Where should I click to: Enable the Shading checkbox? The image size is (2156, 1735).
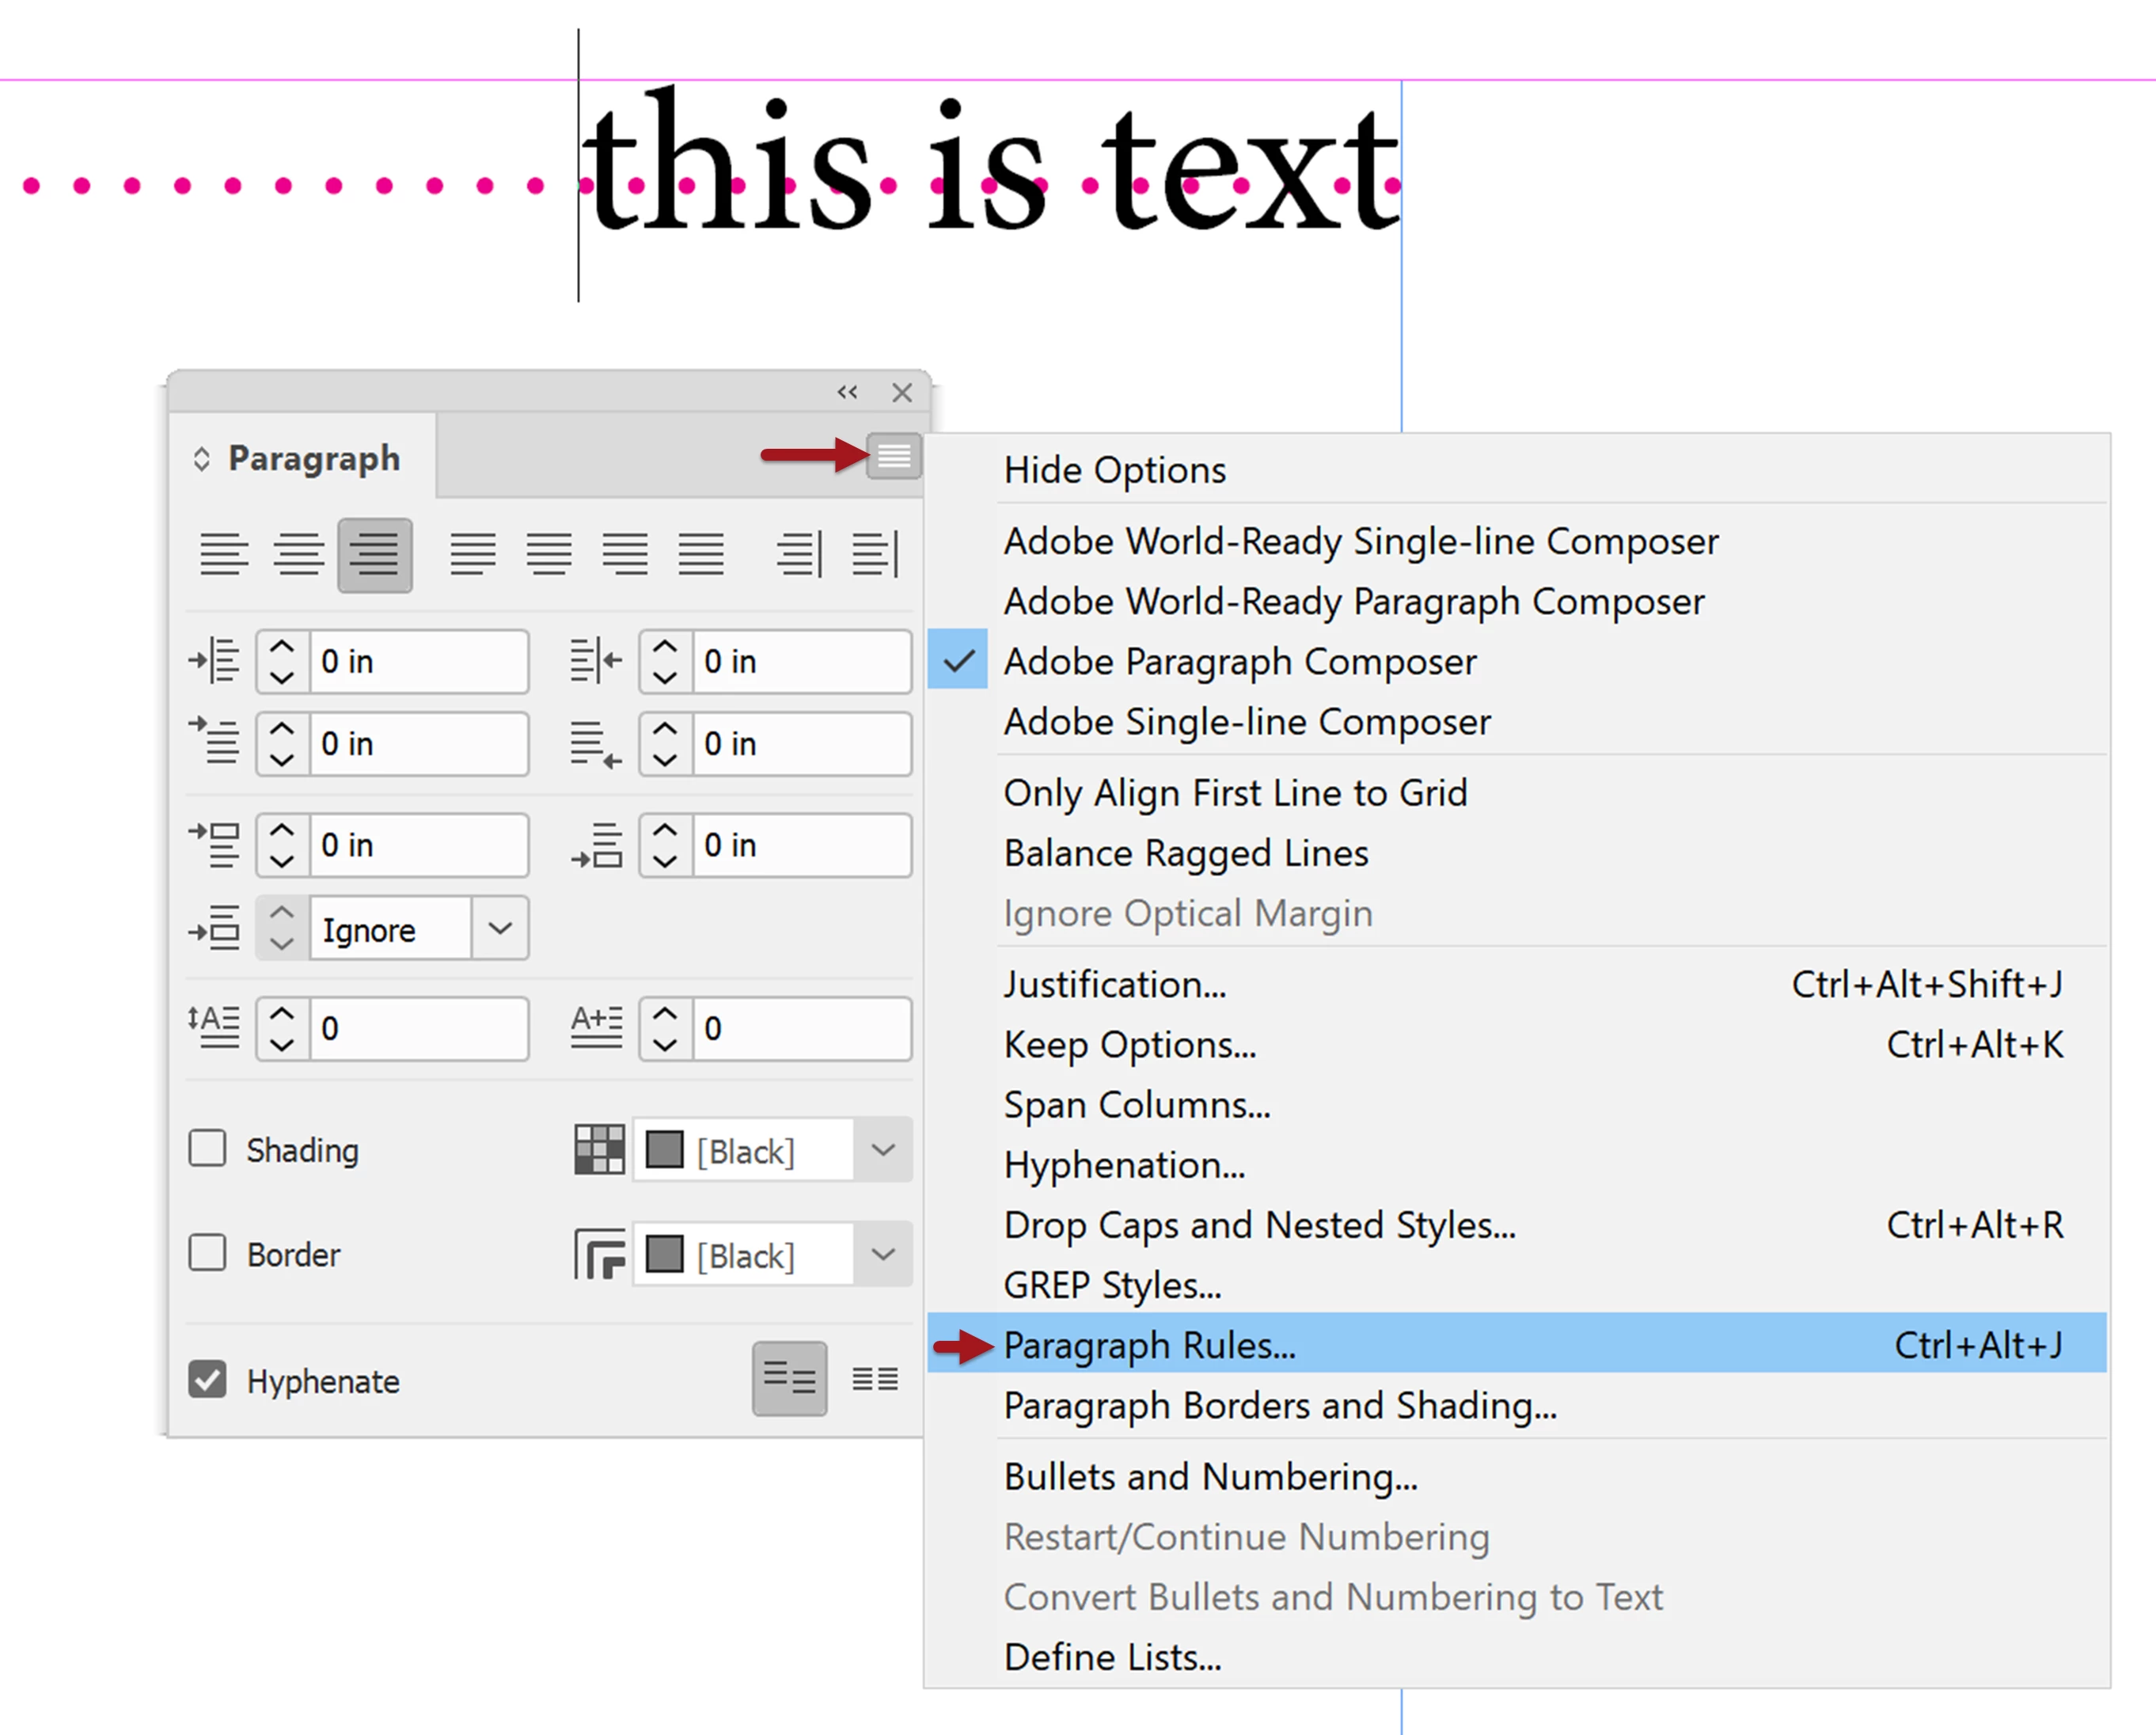pos(207,1148)
